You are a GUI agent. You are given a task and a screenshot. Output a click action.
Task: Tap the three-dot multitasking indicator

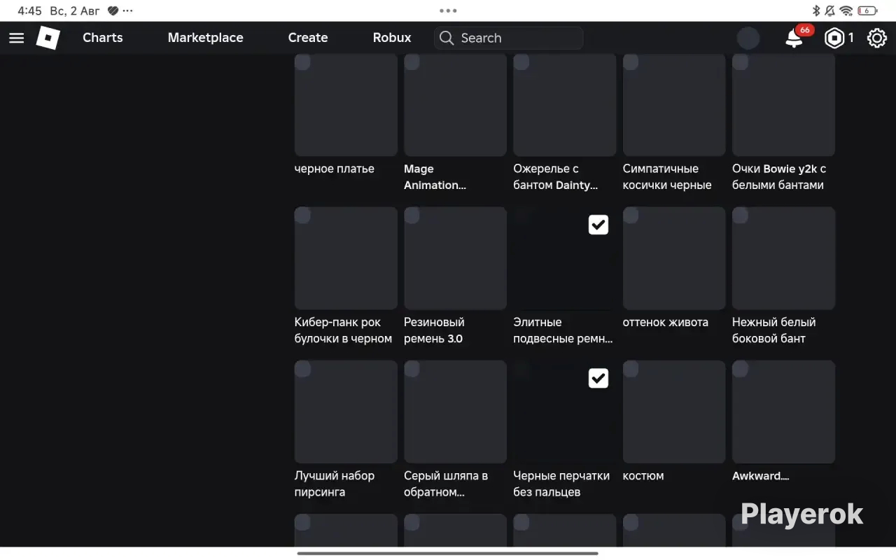click(448, 10)
